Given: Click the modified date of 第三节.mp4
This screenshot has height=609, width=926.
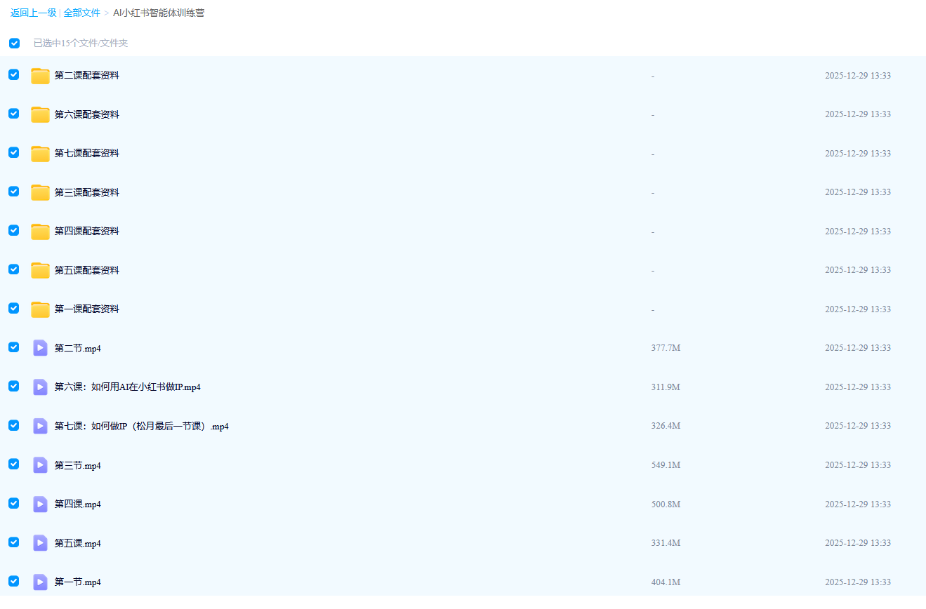Looking at the screenshot, I should [x=857, y=465].
